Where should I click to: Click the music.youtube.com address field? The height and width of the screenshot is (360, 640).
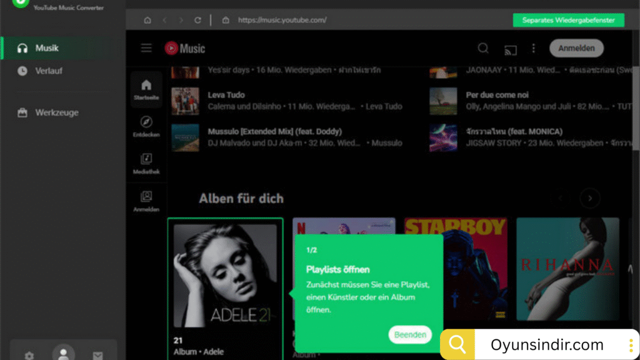[282, 20]
